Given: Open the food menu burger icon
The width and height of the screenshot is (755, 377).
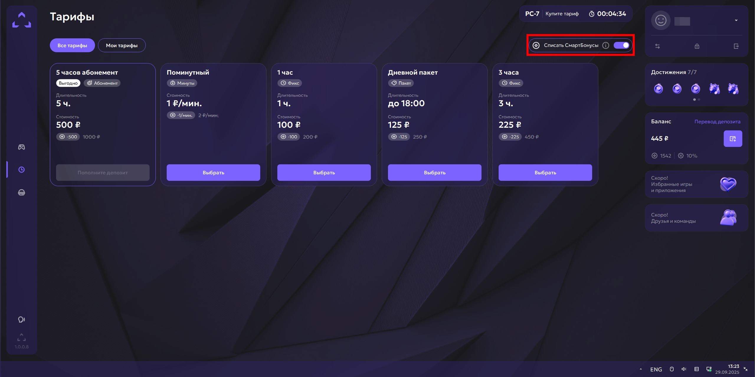Looking at the screenshot, I should click(x=22, y=193).
